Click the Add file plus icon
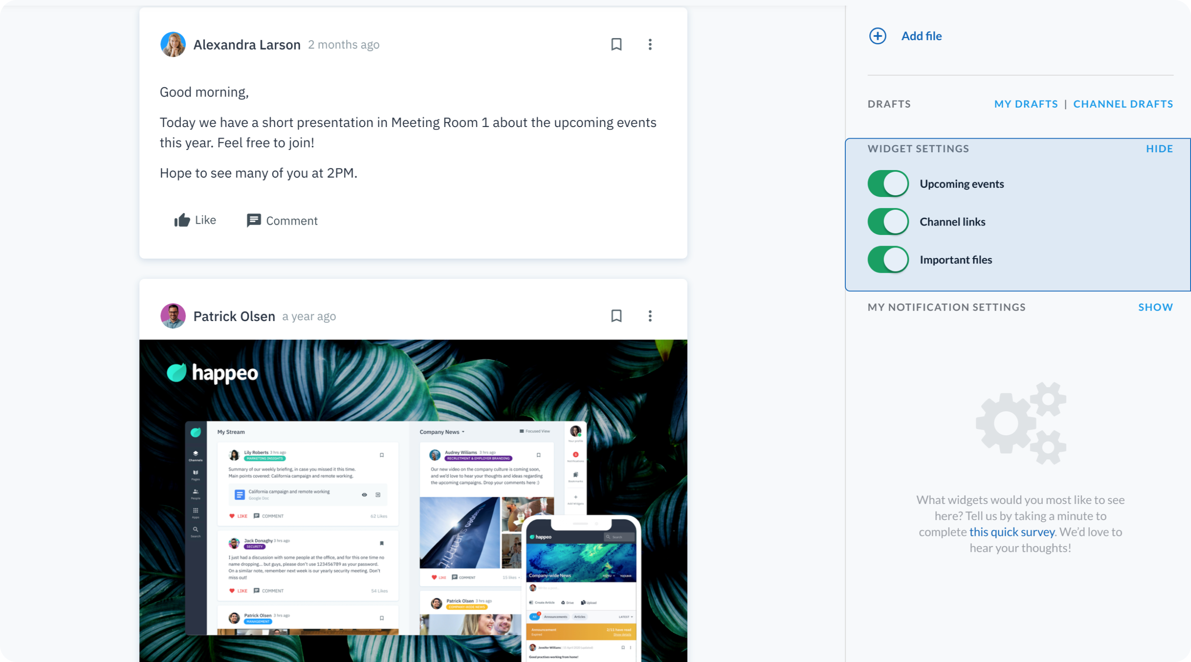This screenshot has width=1191, height=662. click(878, 36)
